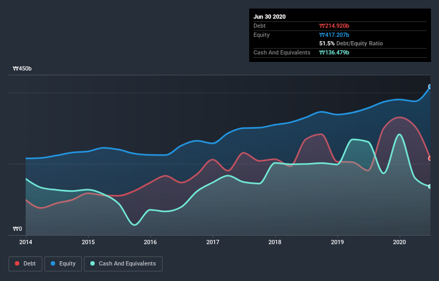Click the ₩417.207b equity value

click(x=334, y=35)
